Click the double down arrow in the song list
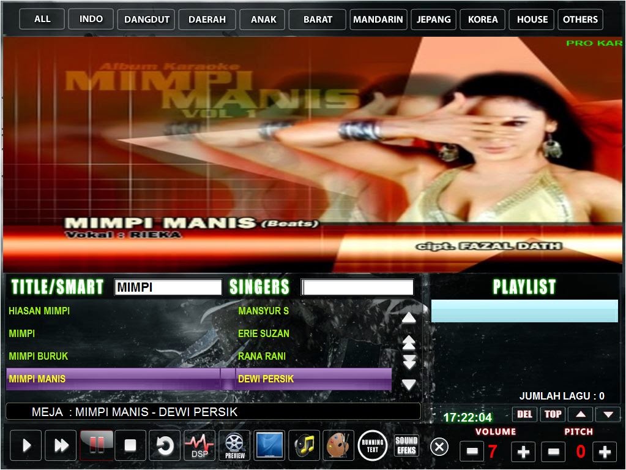The height and width of the screenshot is (470, 626). click(409, 362)
